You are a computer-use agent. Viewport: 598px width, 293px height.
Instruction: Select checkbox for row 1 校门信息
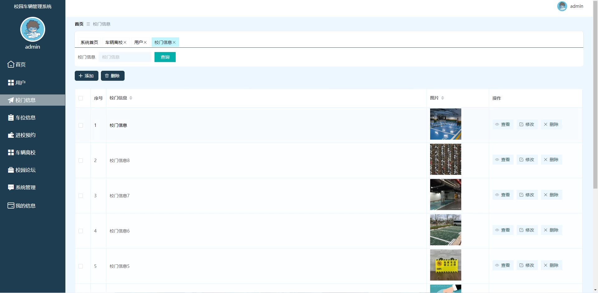(x=81, y=125)
